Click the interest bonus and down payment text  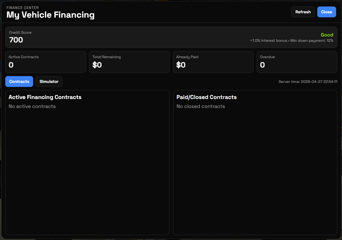292,41
